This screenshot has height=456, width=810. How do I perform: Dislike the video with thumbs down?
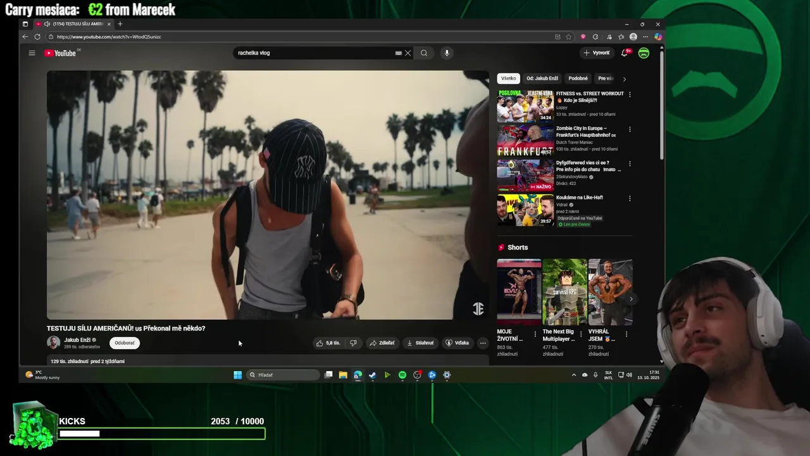click(353, 343)
